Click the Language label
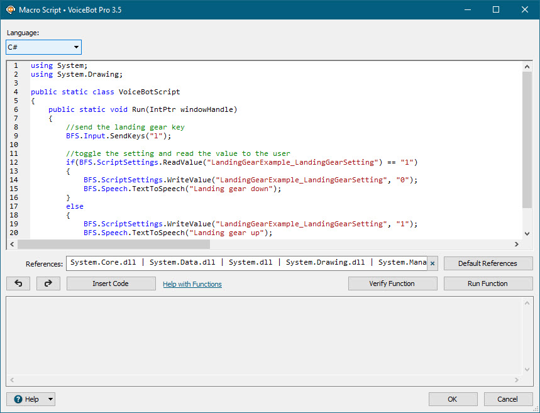The height and width of the screenshot is (413, 540). (23, 33)
